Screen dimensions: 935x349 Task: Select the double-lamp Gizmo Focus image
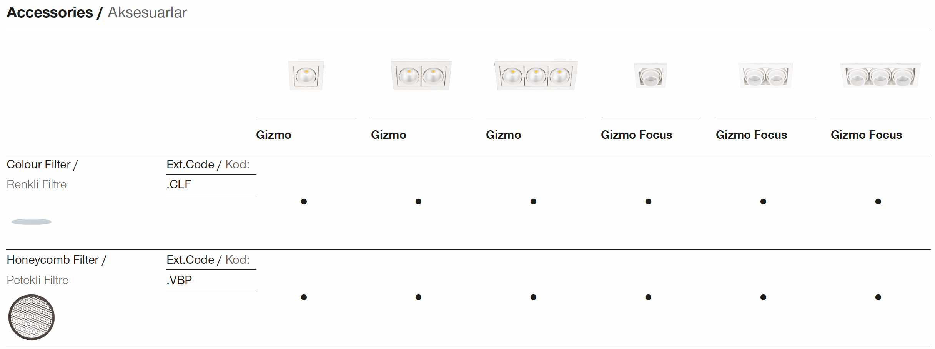coord(765,76)
